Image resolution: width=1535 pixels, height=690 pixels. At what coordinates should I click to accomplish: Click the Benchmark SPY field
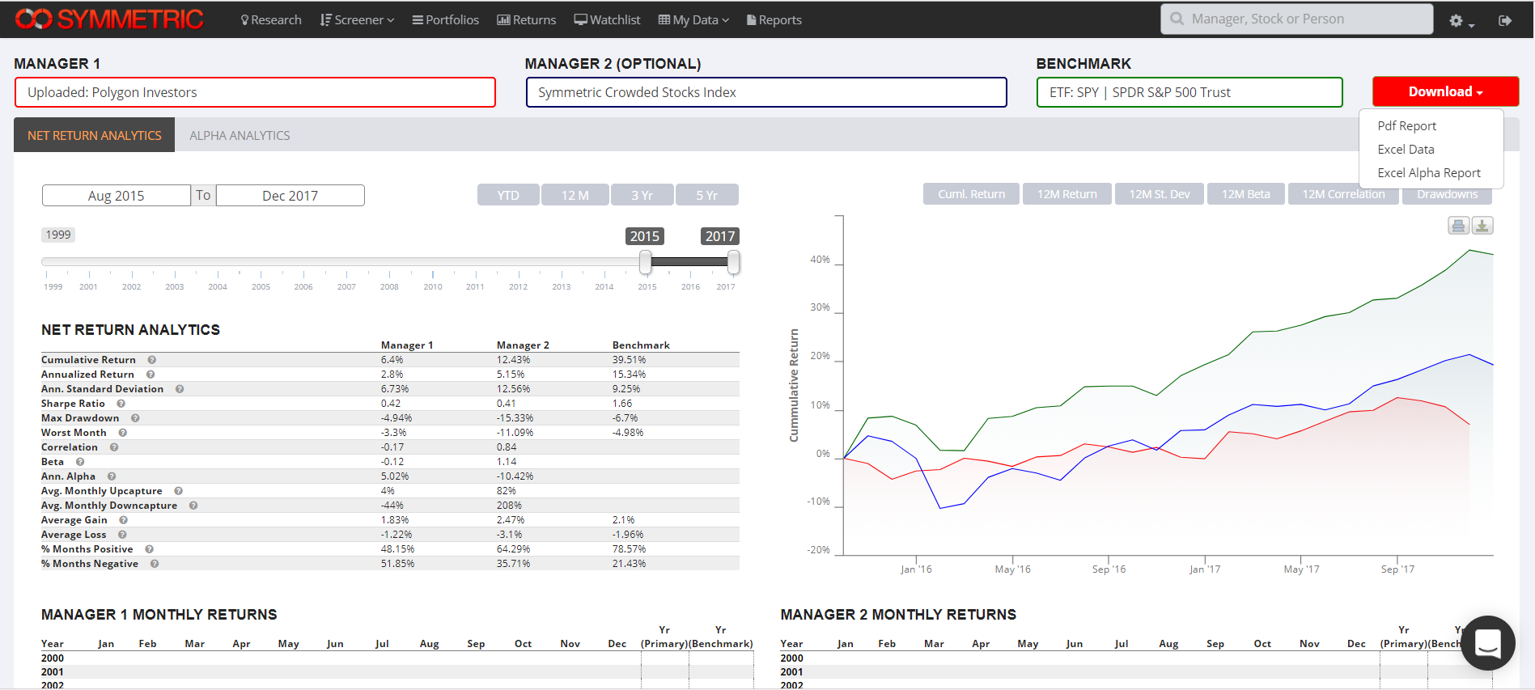tap(1189, 92)
